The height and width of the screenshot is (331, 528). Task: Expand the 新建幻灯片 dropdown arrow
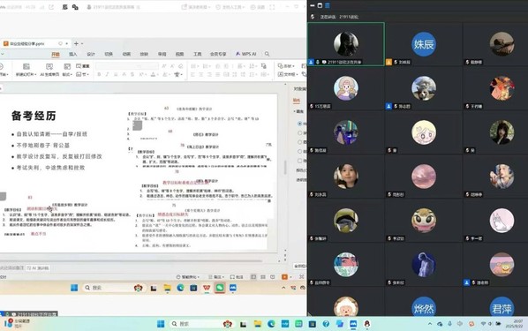tap(34, 74)
